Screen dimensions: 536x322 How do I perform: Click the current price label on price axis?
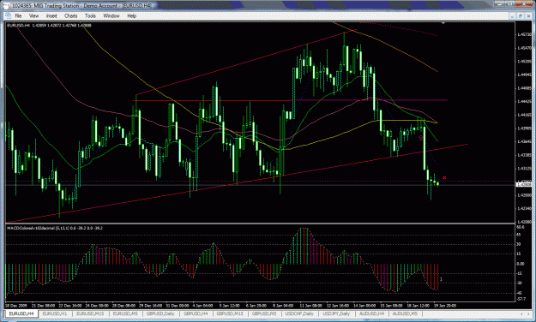pos(524,185)
